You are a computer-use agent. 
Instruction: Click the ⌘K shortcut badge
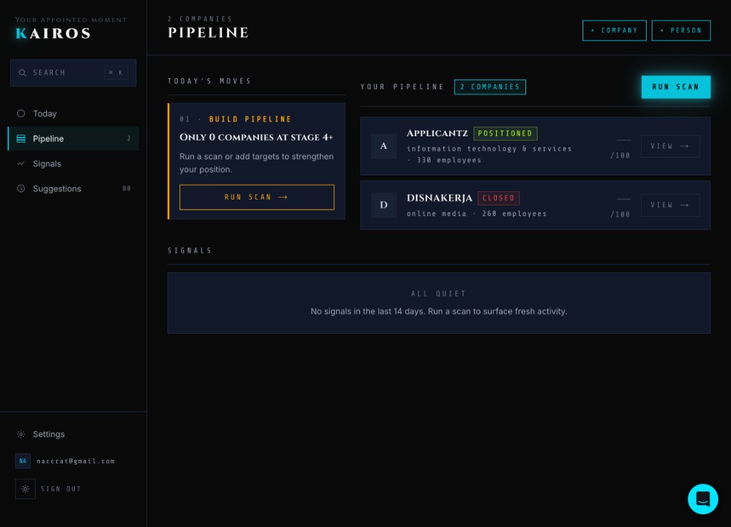(x=116, y=73)
